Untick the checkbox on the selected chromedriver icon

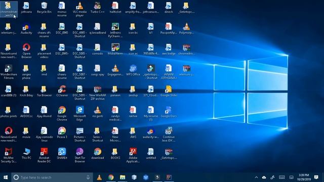tap(6, 3)
